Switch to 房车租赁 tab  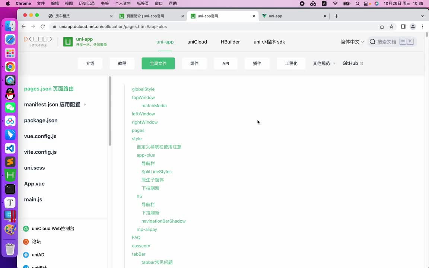click(80, 16)
